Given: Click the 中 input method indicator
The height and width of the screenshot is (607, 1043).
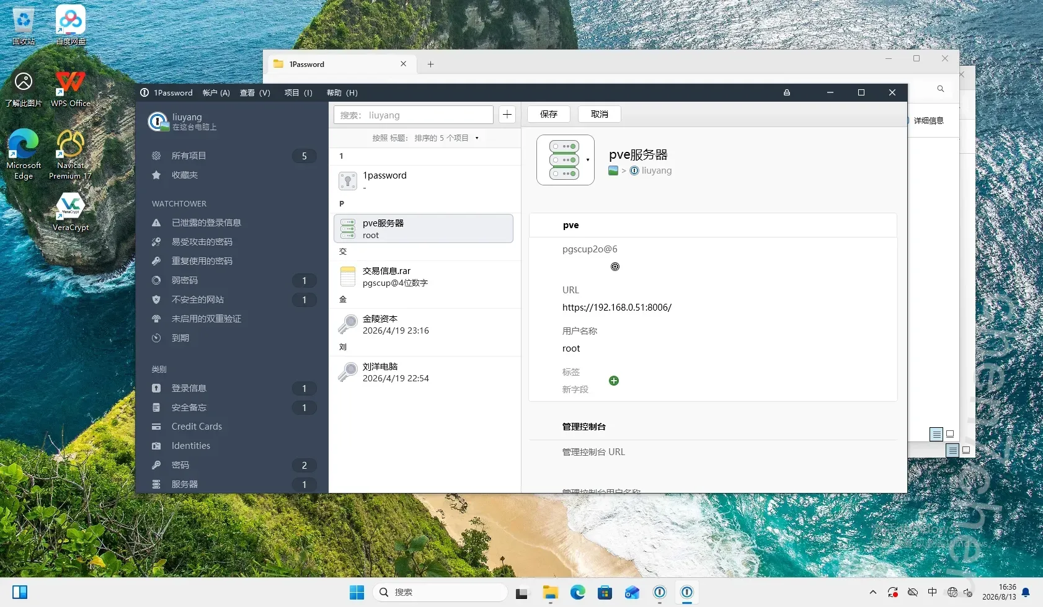Looking at the screenshot, I should pyautogui.click(x=932, y=592).
